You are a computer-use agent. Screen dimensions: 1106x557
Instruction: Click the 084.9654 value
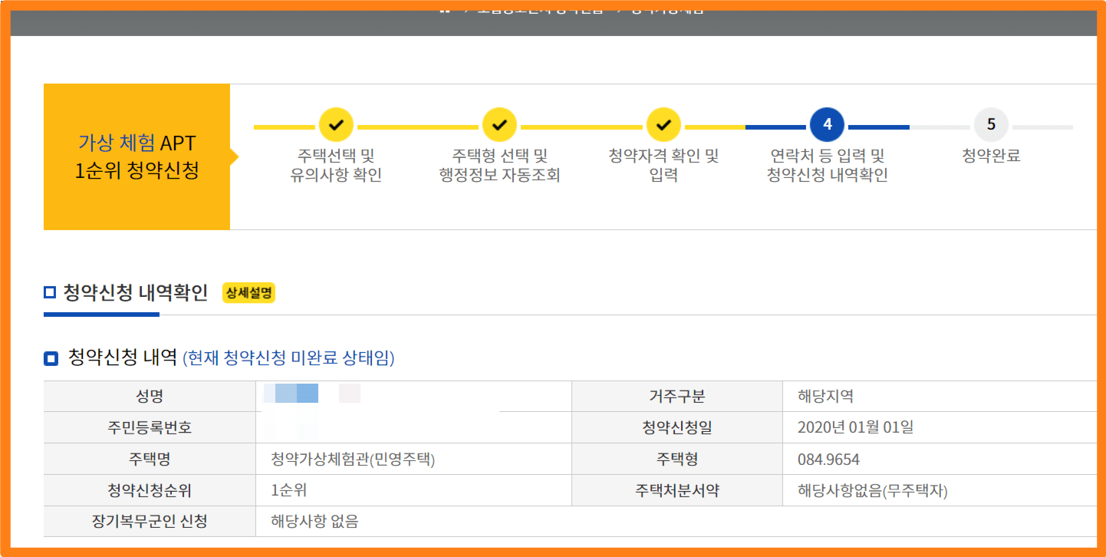tap(828, 460)
